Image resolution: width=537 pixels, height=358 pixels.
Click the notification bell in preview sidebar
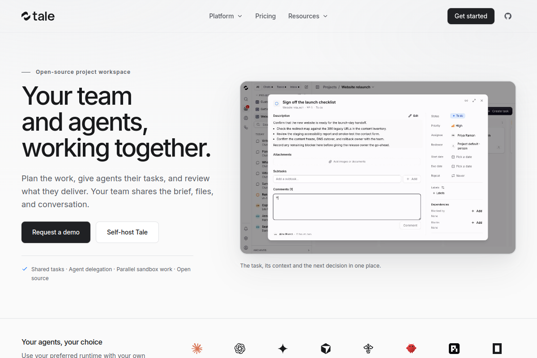point(246,229)
